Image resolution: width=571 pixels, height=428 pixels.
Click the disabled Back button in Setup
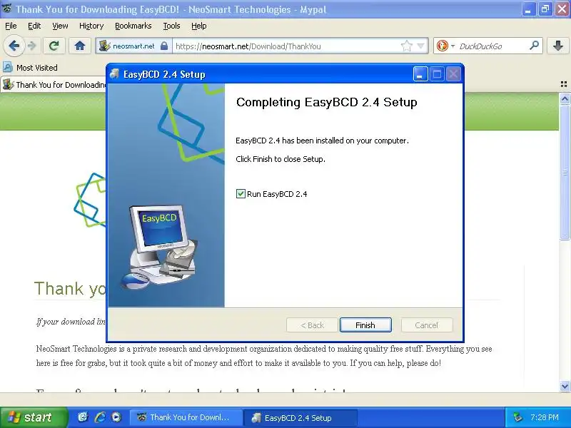[312, 325]
